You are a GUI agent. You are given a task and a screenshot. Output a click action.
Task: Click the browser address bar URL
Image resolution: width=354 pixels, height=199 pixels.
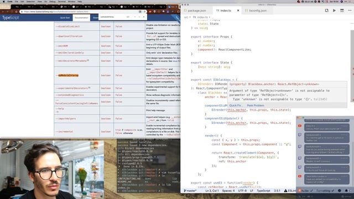click(79, 12)
